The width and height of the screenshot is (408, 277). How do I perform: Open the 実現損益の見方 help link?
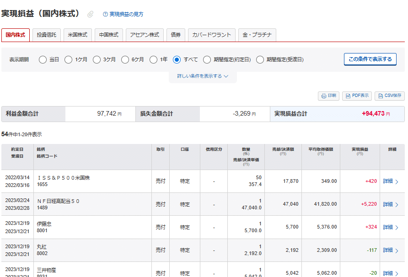click(126, 14)
